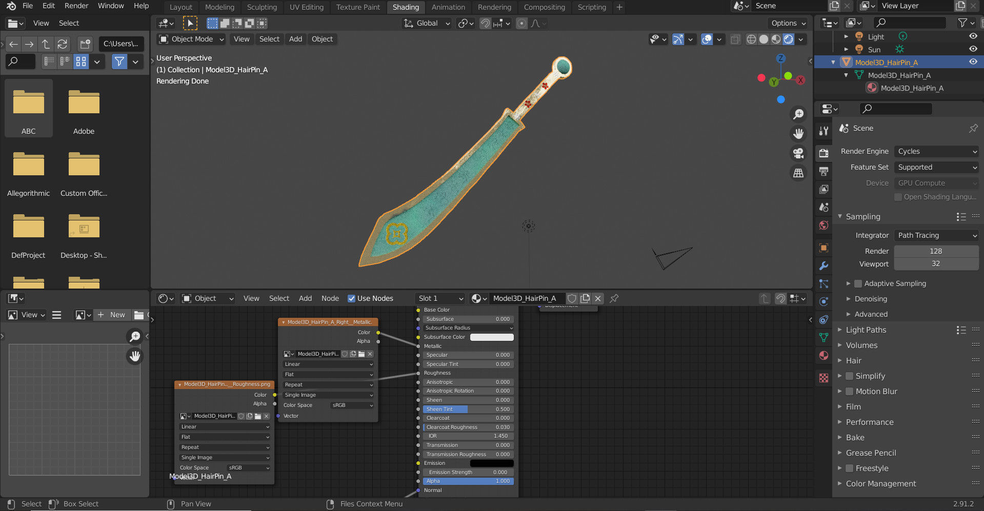
Task: Toggle fake user shield for material
Action: tap(572, 298)
